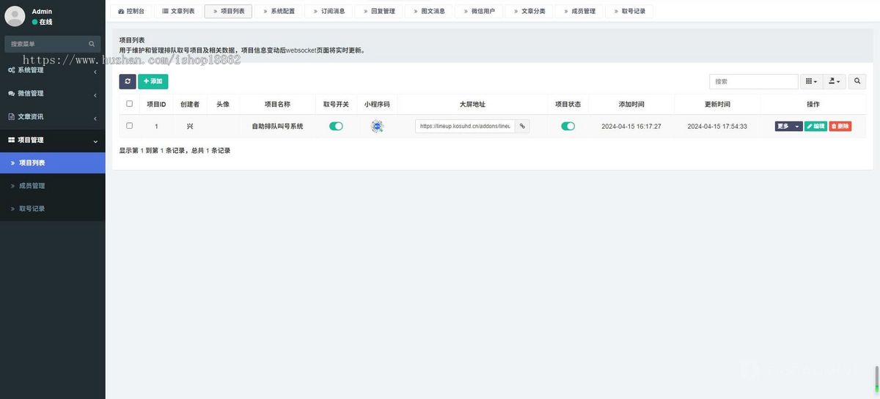Image resolution: width=880 pixels, height=399 pixels.
Task: Click the 项目状态 column header
Action: pos(568,104)
